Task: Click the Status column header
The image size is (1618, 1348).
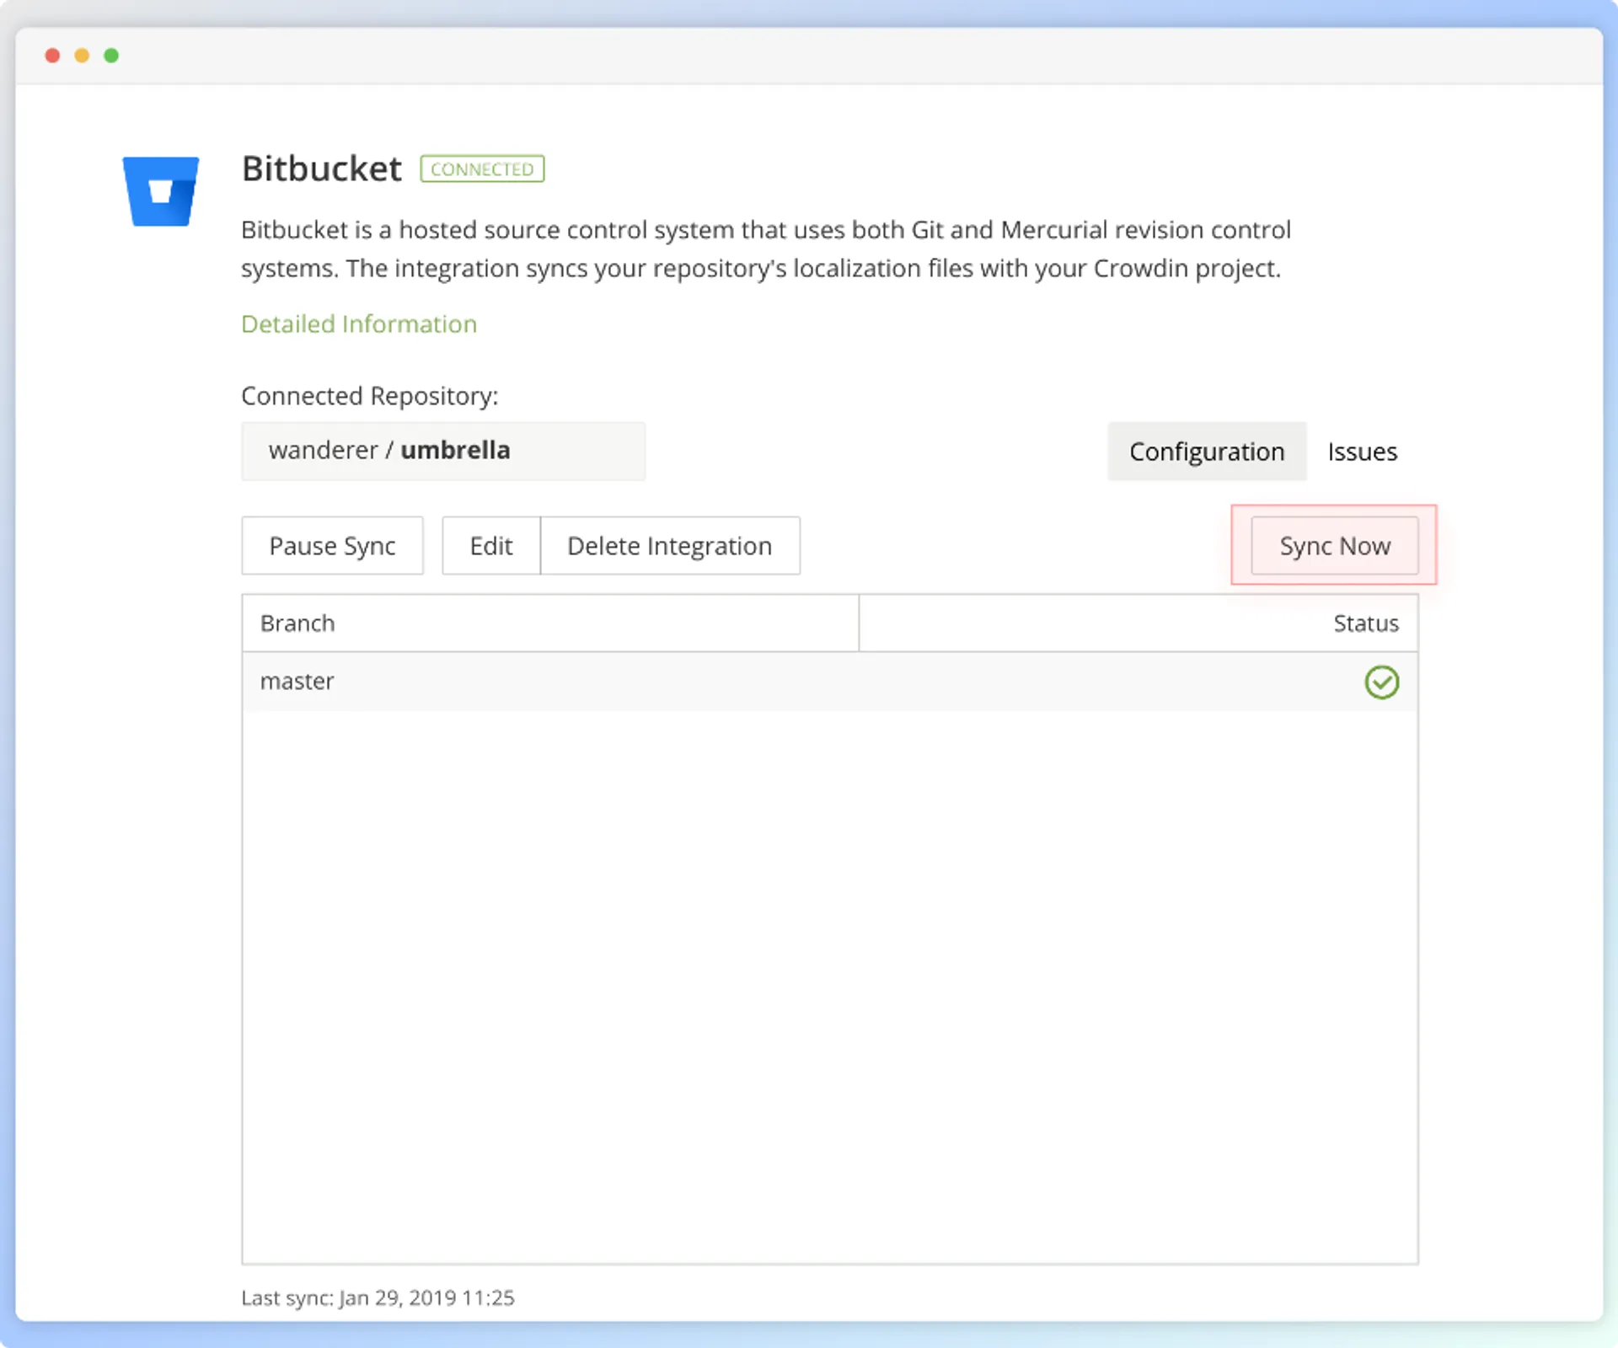Action: pyautogui.click(x=1138, y=623)
